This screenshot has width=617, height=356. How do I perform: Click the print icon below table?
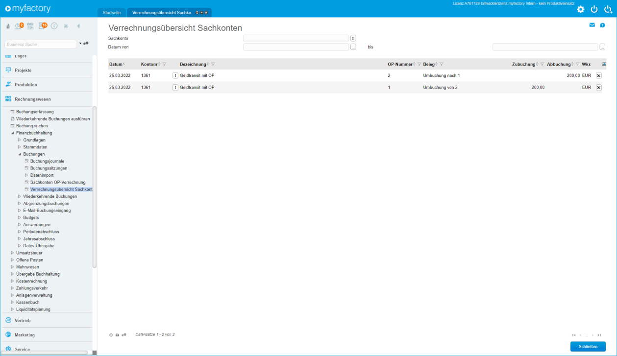[x=117, y=335]
